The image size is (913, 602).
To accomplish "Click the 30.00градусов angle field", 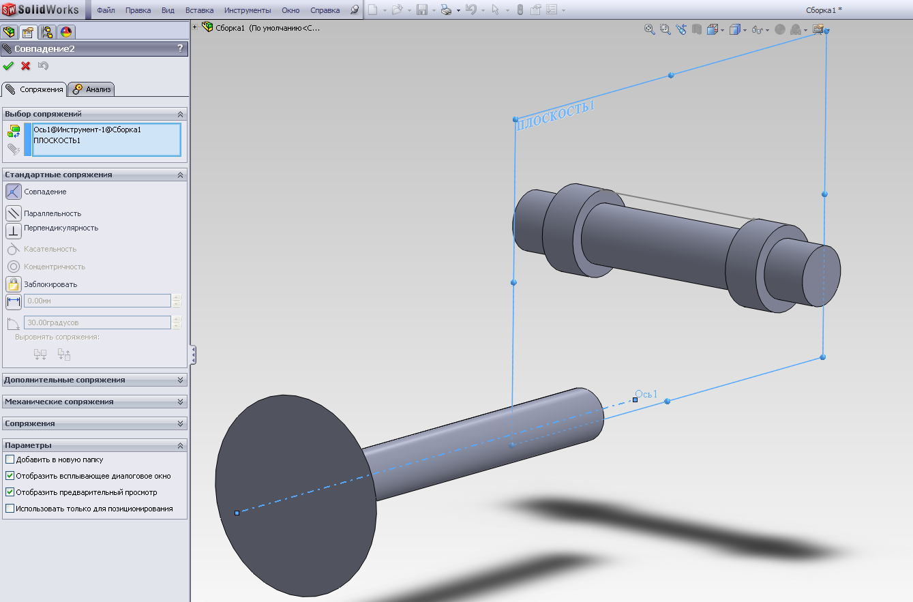I will [98, 322].
